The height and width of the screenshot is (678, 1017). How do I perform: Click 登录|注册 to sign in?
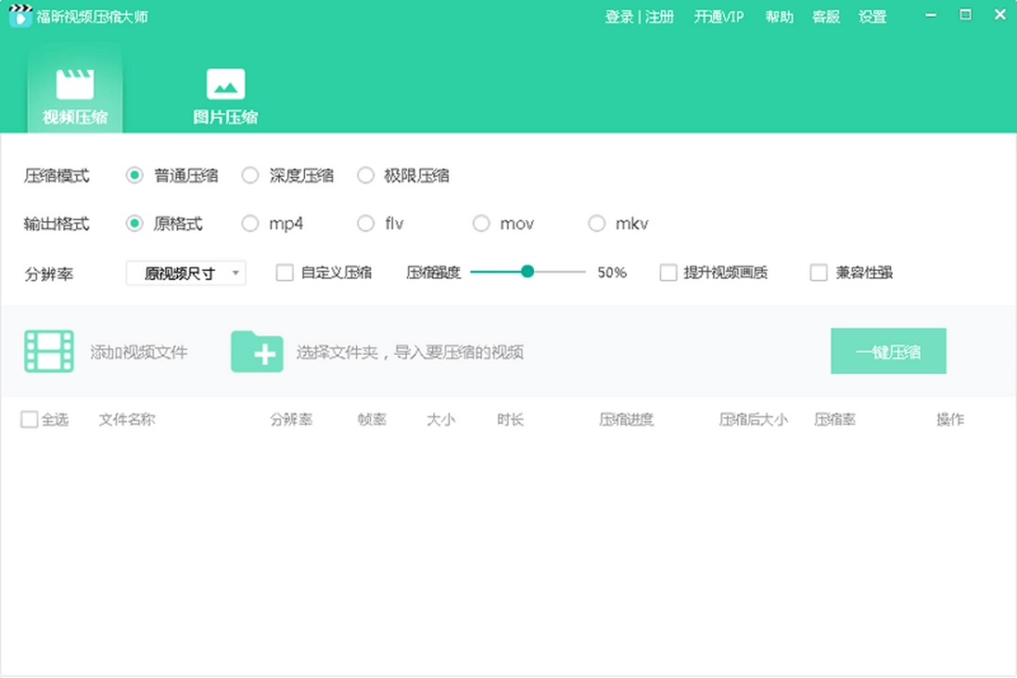[639, 16]
